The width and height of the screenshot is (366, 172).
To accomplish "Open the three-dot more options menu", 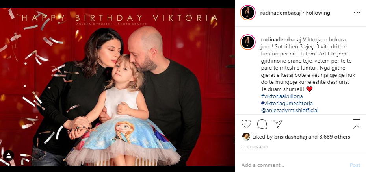I will [x=357, y=13].
